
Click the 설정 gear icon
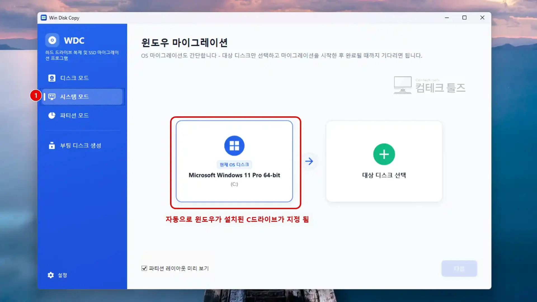click(51, 275)
